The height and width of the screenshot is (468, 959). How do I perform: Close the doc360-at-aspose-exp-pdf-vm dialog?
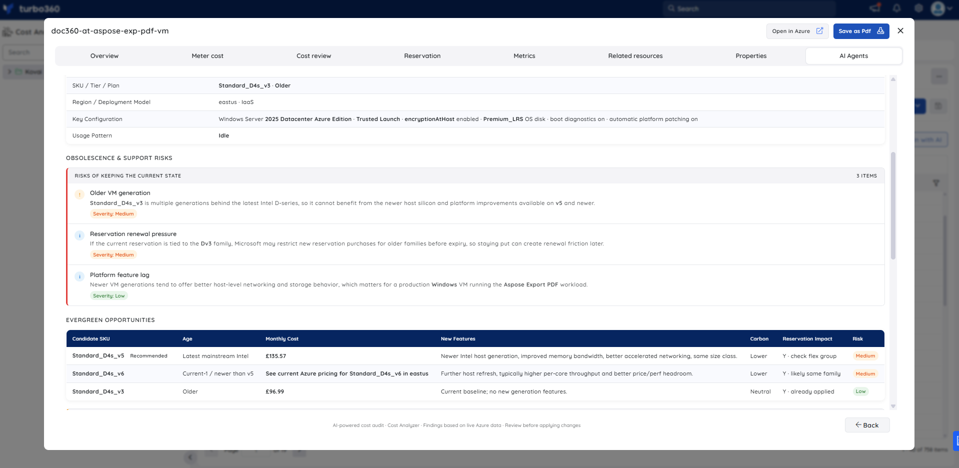(x=900, y=31)
